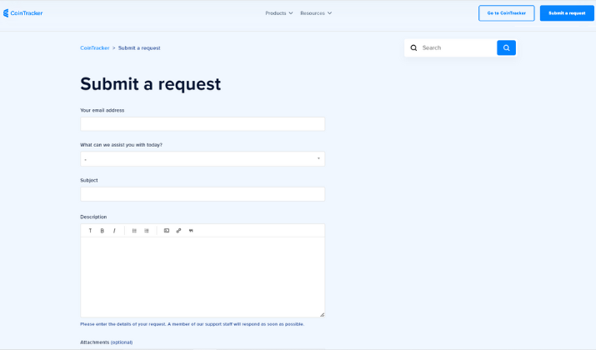596x350 pixels.
Task: Click the Go to CoinTracker button
Action: tap(506, 13)
